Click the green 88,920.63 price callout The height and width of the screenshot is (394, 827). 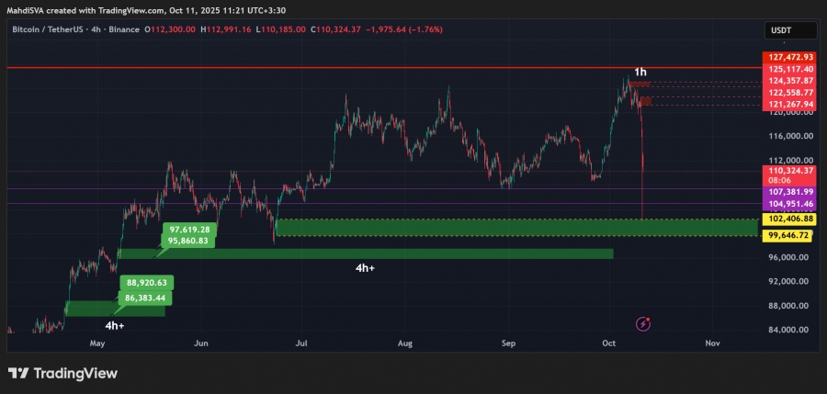coord(147,285)
